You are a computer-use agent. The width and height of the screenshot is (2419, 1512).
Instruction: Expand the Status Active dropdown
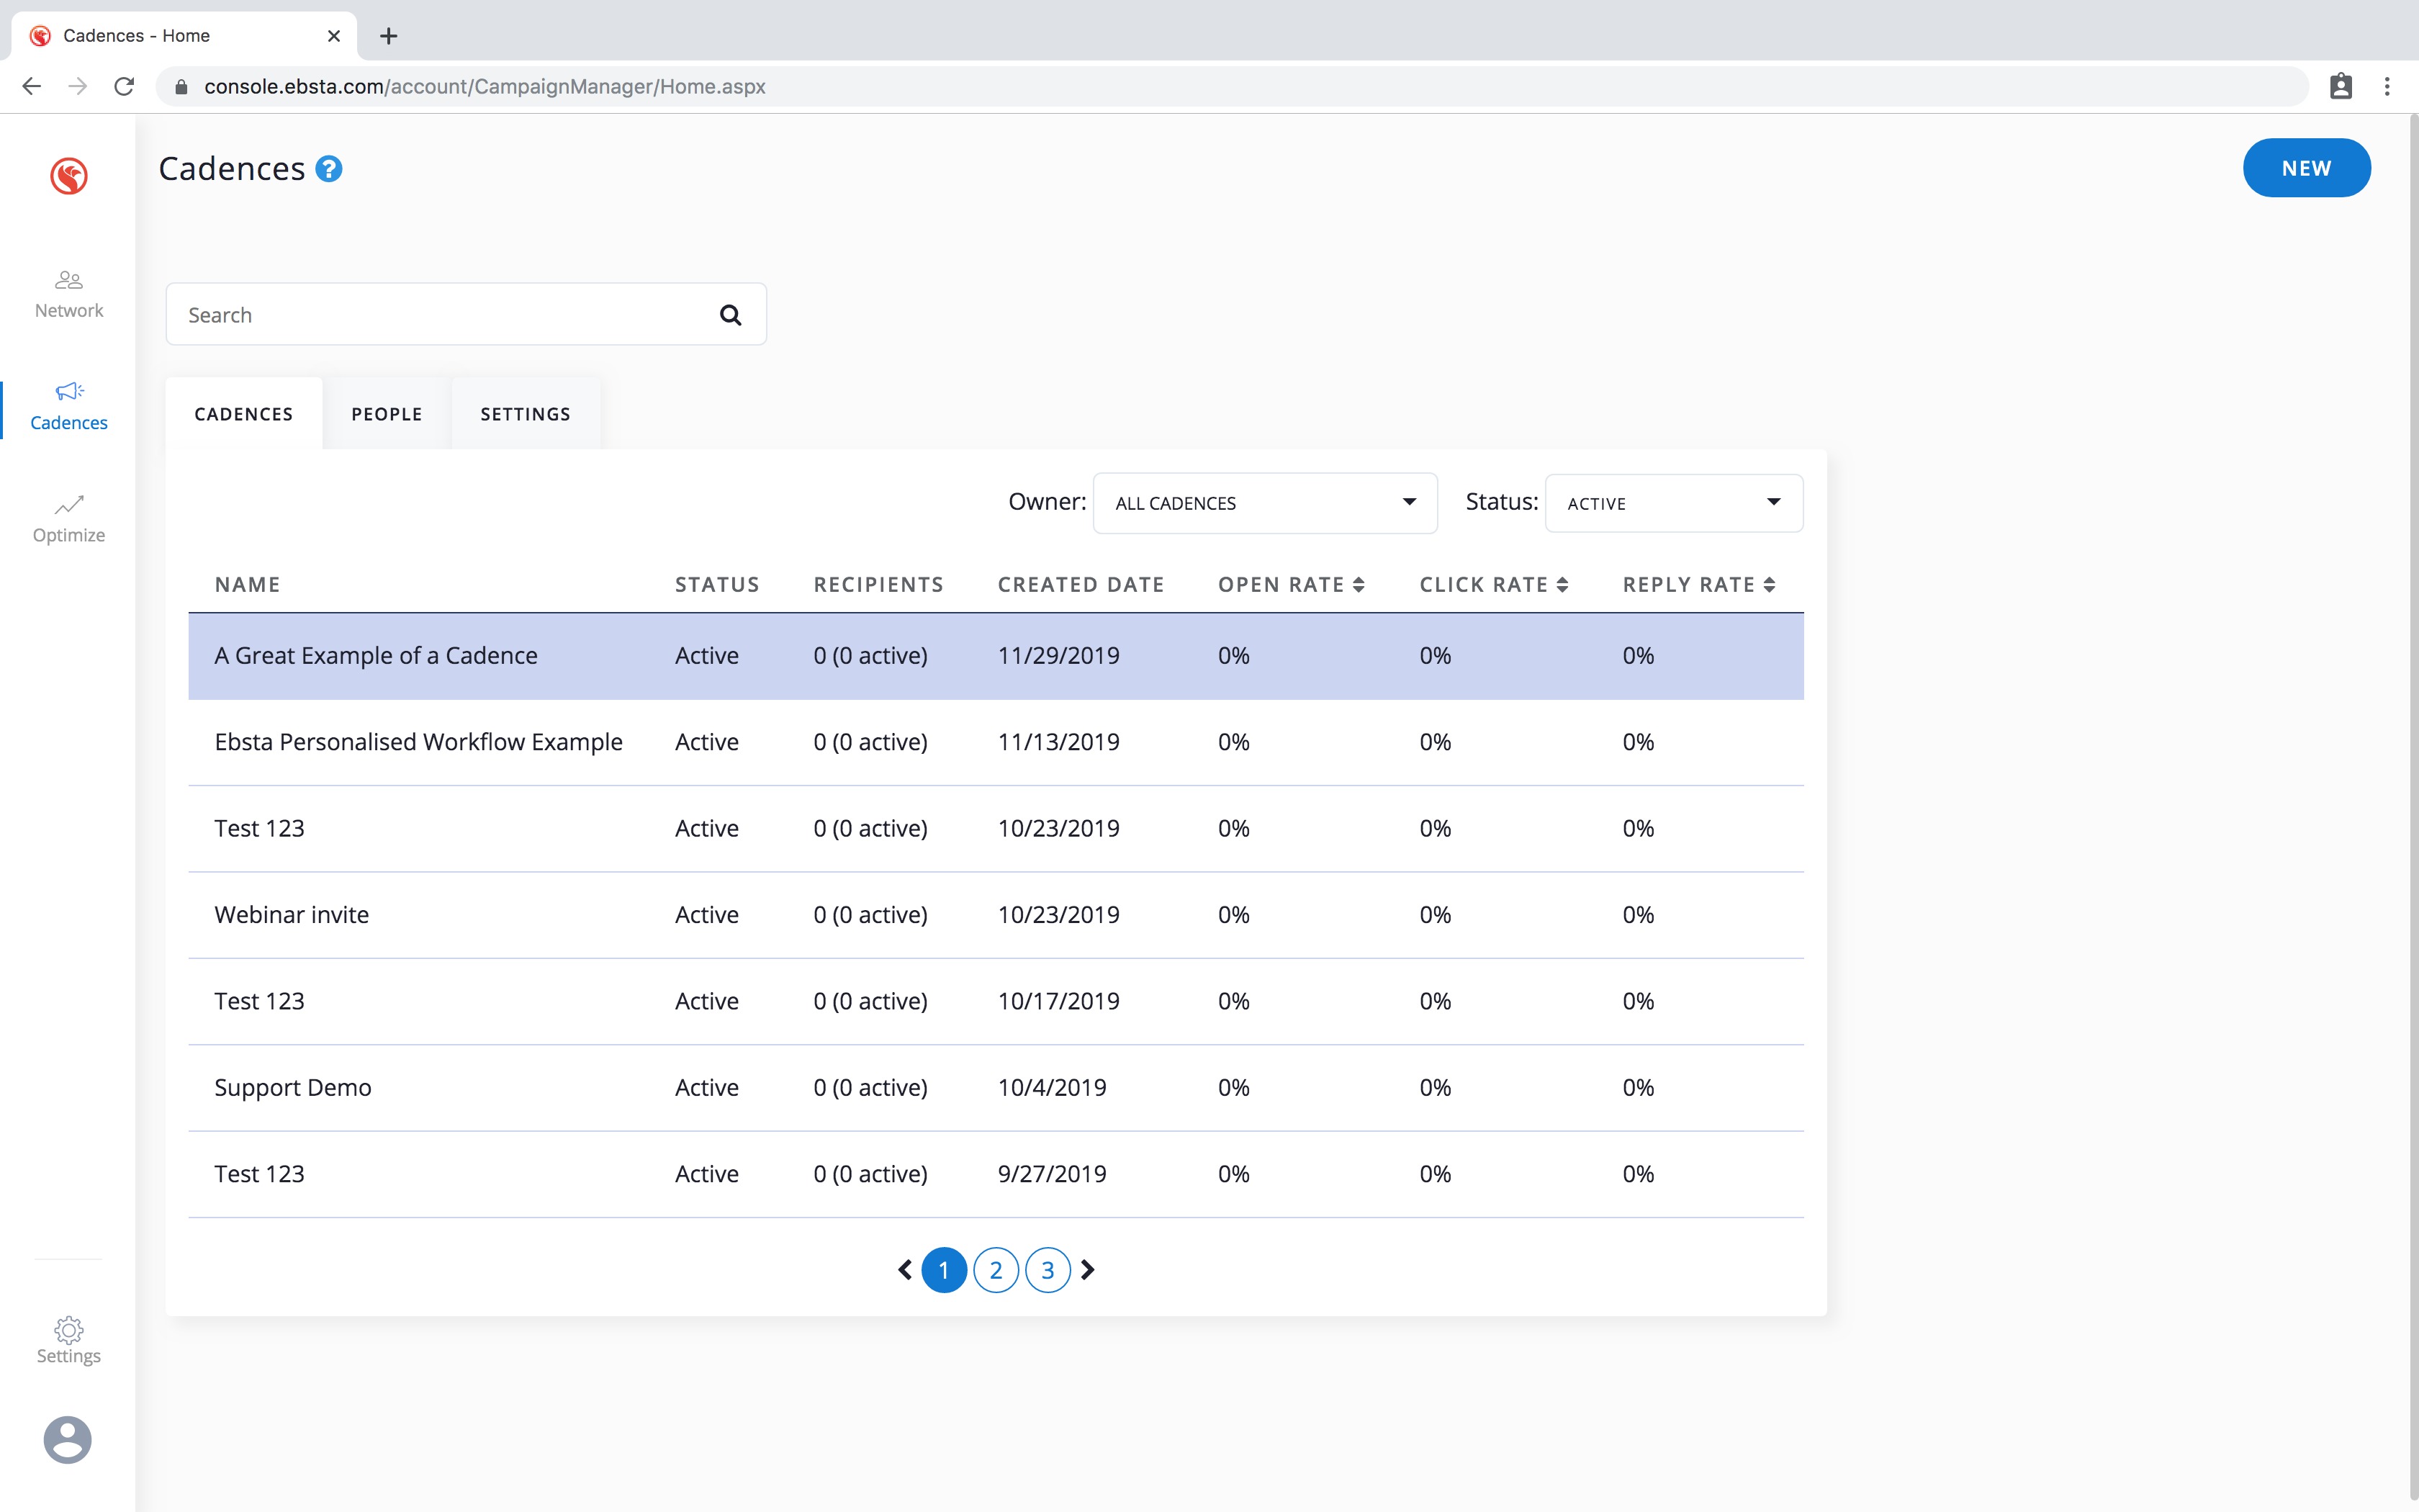1673,503
